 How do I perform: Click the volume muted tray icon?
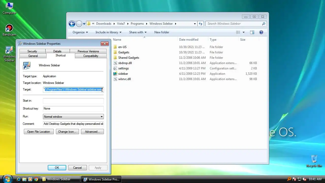304,179
